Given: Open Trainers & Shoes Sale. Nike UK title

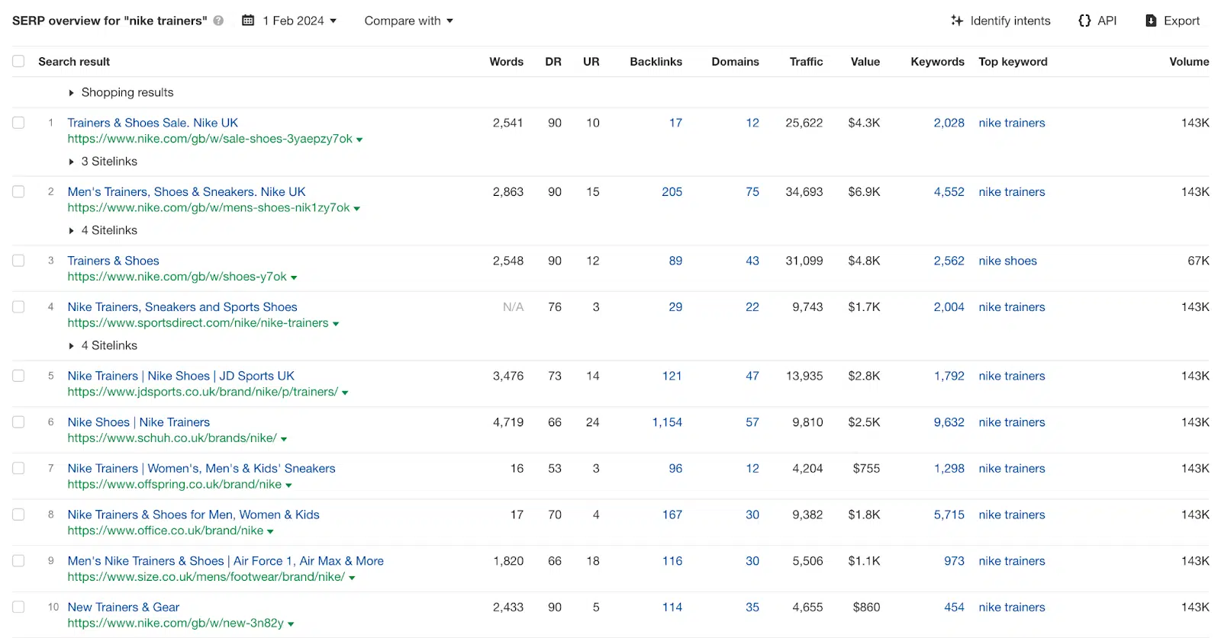Looking at the screenshot, I should tap(153, 123).
